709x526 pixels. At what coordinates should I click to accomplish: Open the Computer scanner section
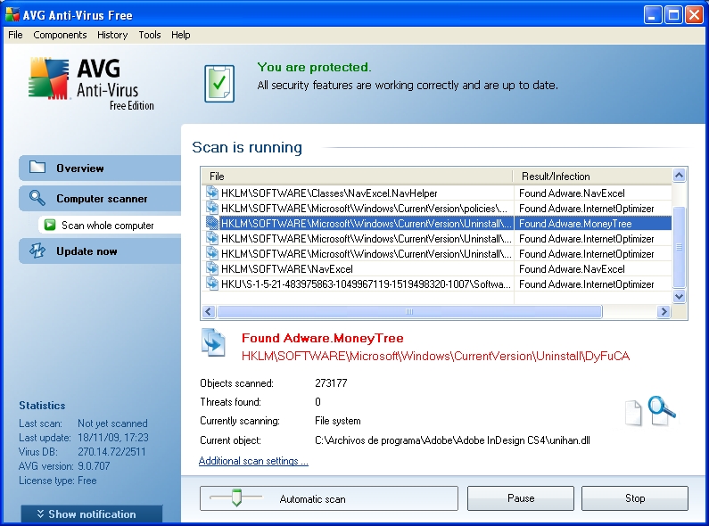point(100,199)
